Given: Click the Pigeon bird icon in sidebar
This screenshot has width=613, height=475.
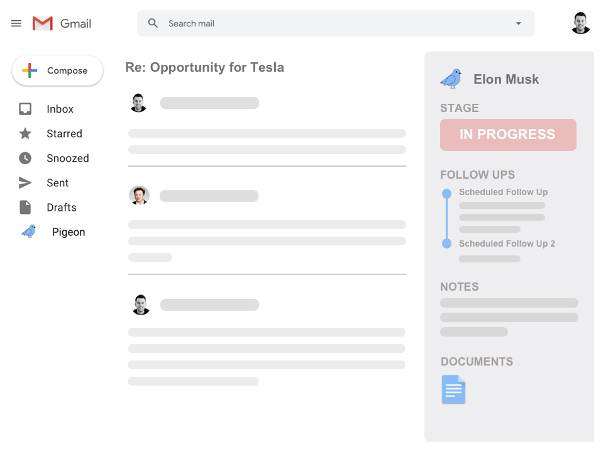Looking at the screenshot, I should click(x=29, y=232).
